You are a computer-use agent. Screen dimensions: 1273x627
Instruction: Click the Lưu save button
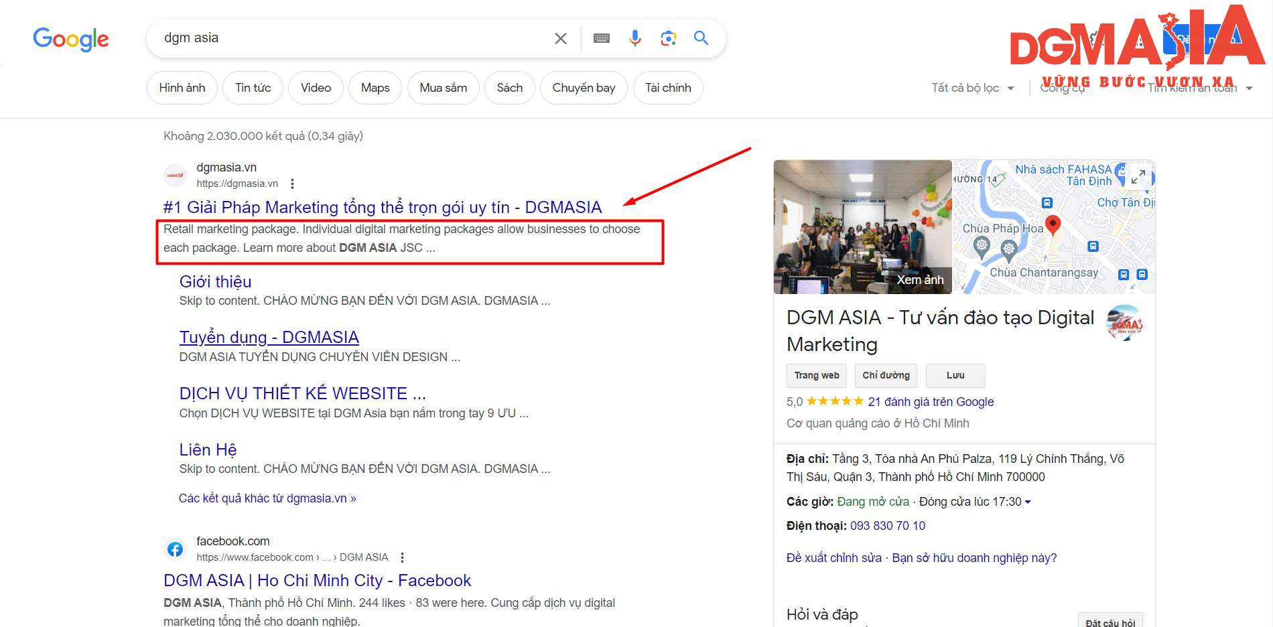[955, 375]
